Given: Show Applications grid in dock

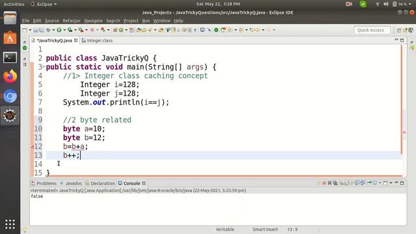Looking at the screenshot, I should pos(10,224).
